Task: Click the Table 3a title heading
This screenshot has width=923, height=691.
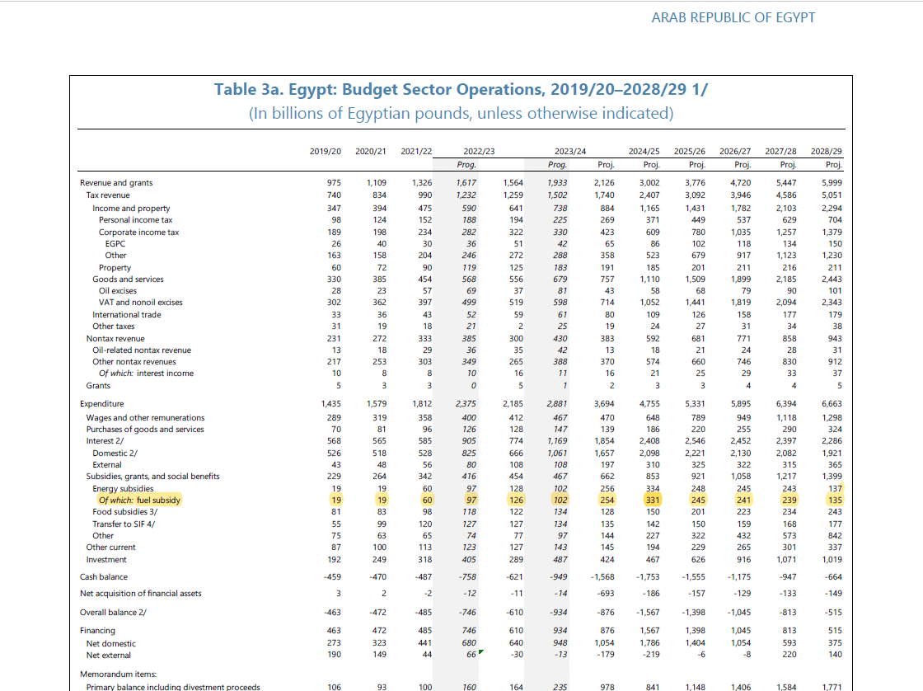Action: (x=461, y=89)
